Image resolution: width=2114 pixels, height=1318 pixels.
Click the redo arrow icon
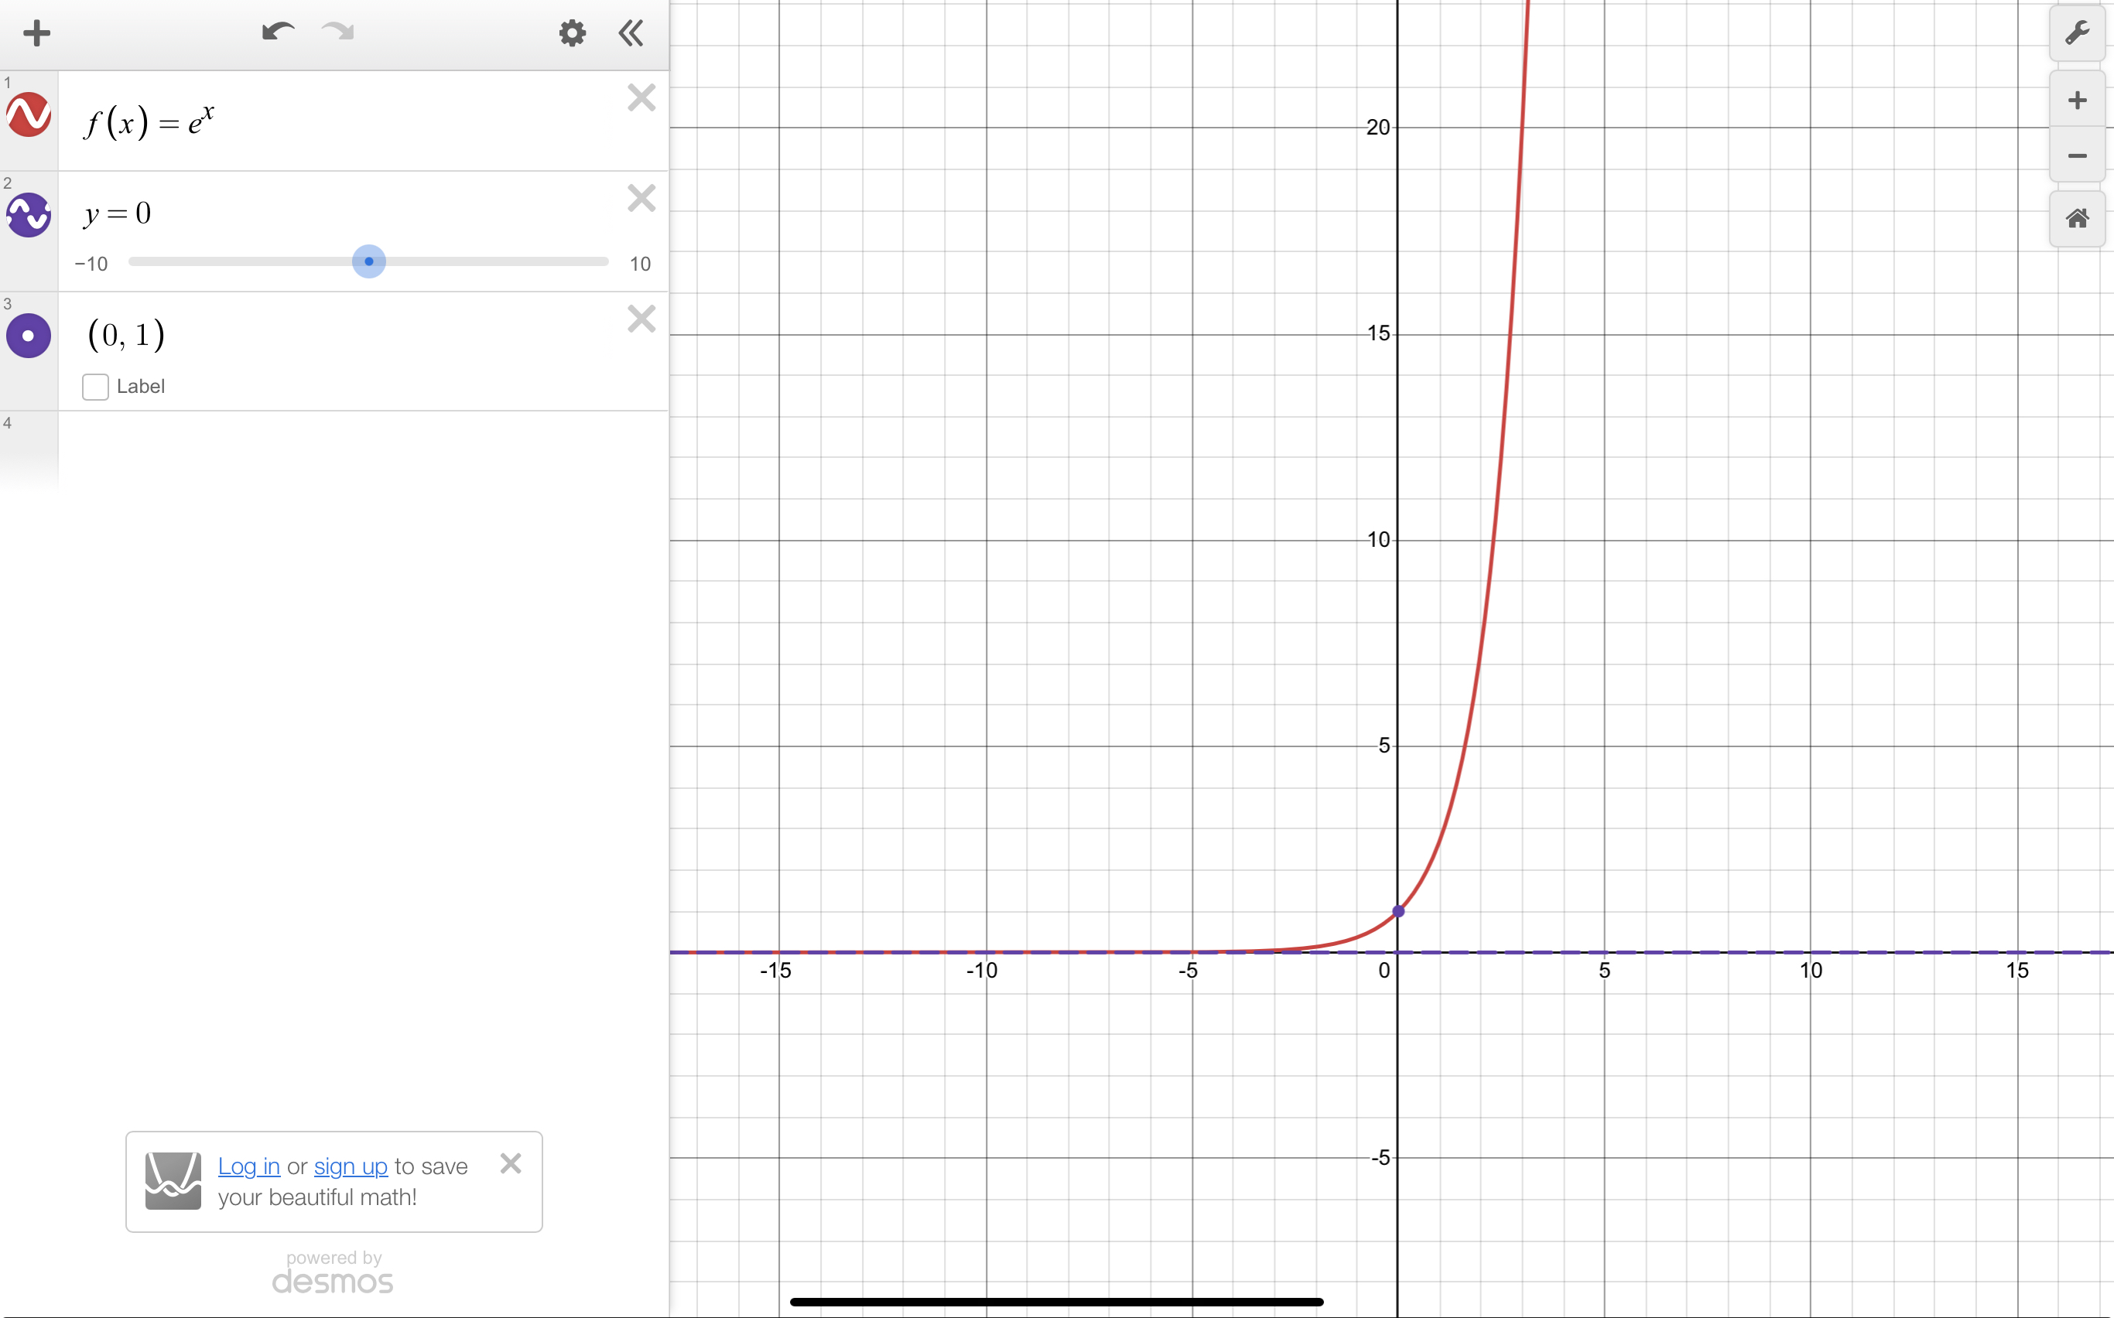coord(338,33)
